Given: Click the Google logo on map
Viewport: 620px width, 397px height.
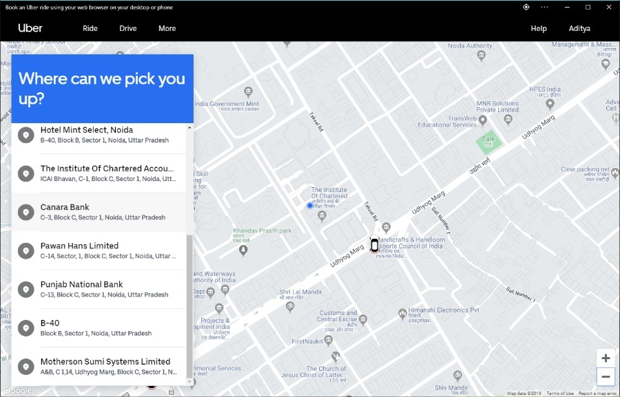Looking at the screenshot, I should [x=17, y=390].
